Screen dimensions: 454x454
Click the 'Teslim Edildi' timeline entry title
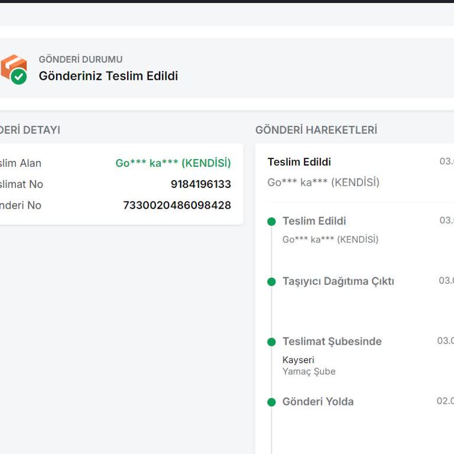(314, 221)
